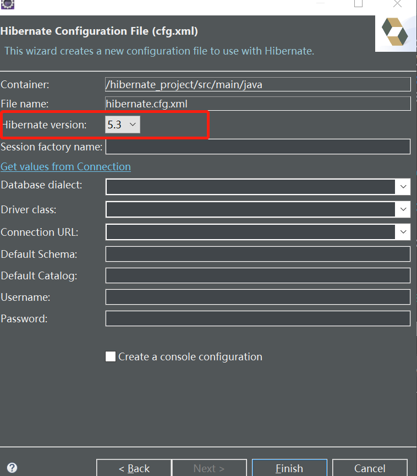
Task: Expand the Connection URL dropdown arrow
Action: coord(403,232)
